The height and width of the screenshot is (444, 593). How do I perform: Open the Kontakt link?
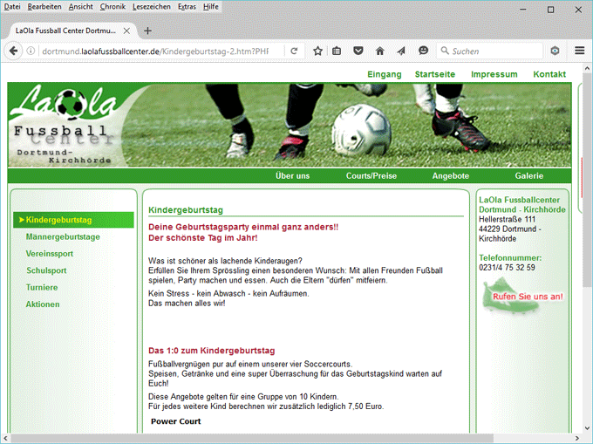[549, 74]
